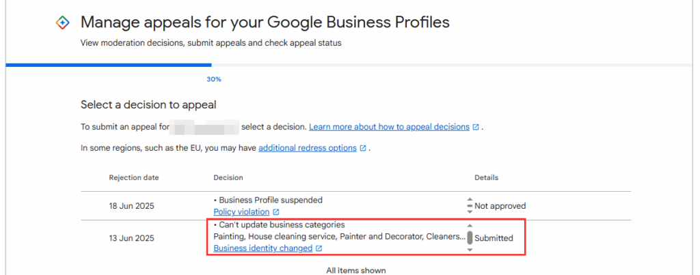Click external-link icon next to Policy violation
Screen dimensions: 700x275
pos(276,212)
